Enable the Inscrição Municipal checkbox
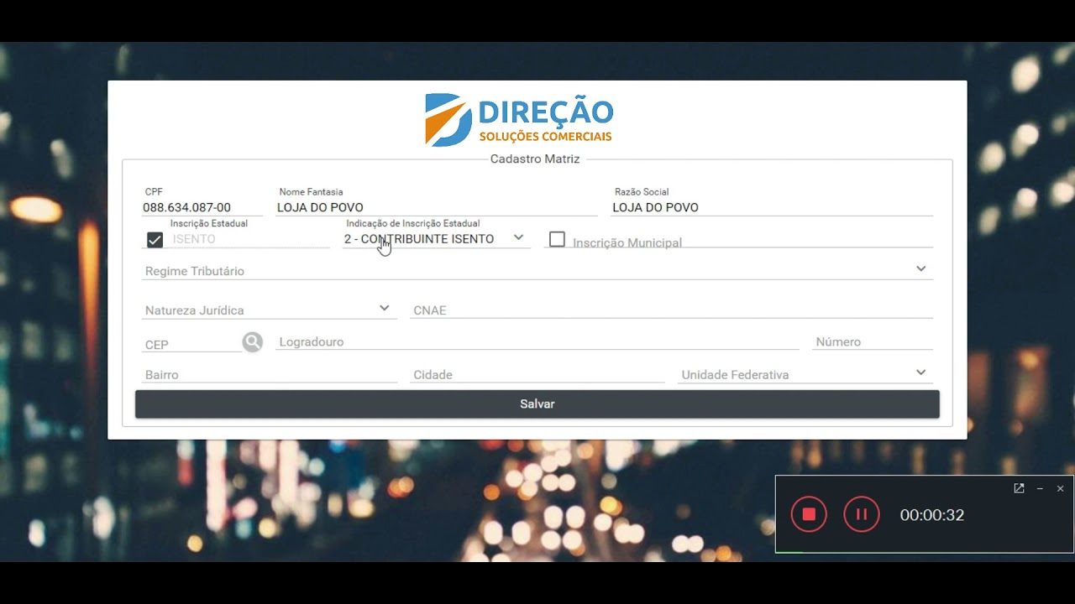Screen dimensions: 1075x604 (557, 239)
